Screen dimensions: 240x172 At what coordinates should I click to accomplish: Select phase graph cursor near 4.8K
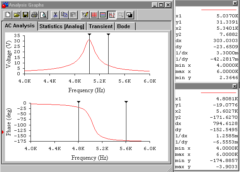78,102
